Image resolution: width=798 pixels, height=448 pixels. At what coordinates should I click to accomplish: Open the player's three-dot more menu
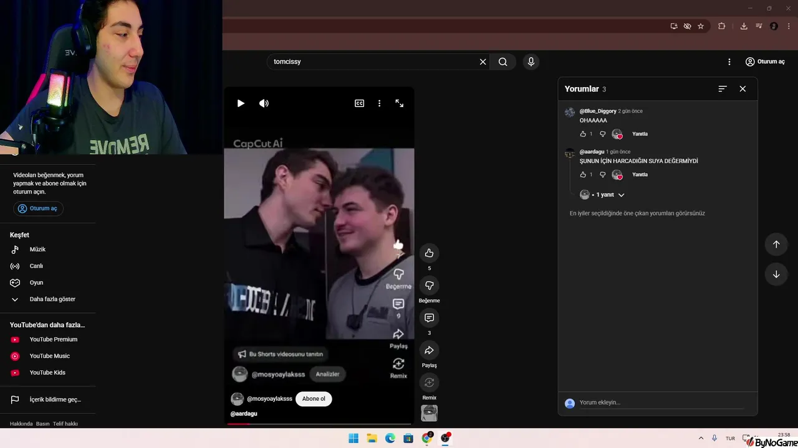(379, 103)
